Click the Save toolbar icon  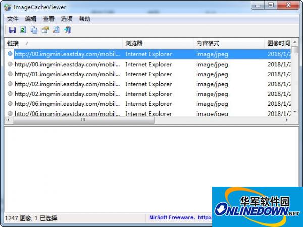pos(12,30)
